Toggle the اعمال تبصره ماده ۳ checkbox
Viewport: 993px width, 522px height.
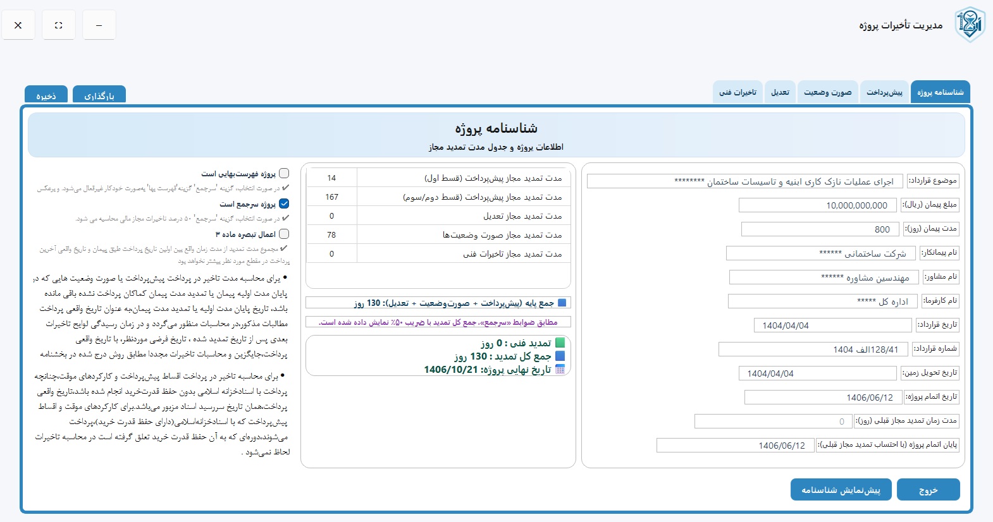(x=284, y=234)
